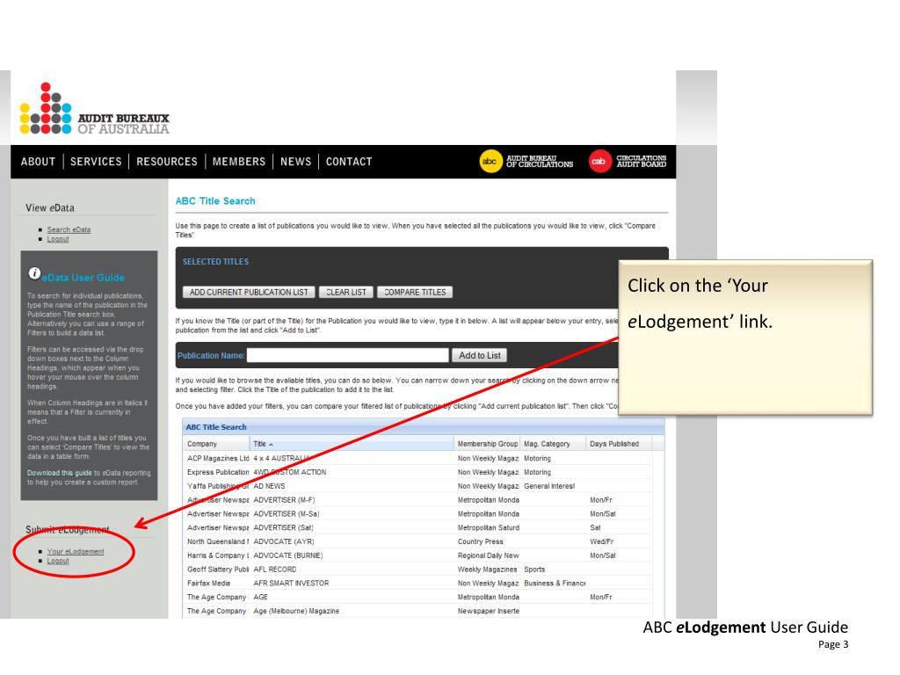Image resolution: width=900 pixels, height=675 pixels.
Task: Click Logout under Submit eLodgement
Action: coord(58,562)
